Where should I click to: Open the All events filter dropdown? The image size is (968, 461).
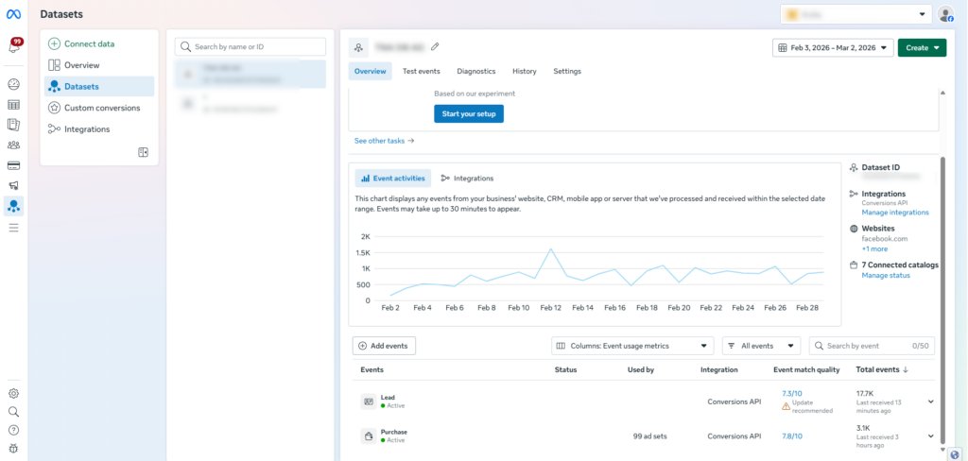pos(762,347)
